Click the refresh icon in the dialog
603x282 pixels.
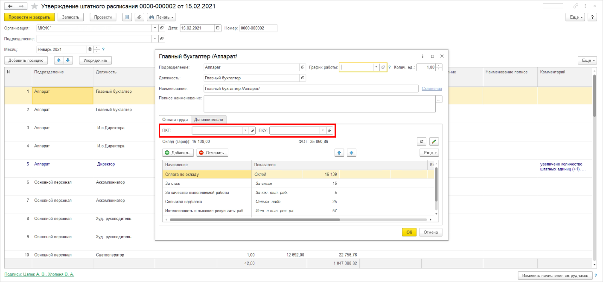point(422,141)
